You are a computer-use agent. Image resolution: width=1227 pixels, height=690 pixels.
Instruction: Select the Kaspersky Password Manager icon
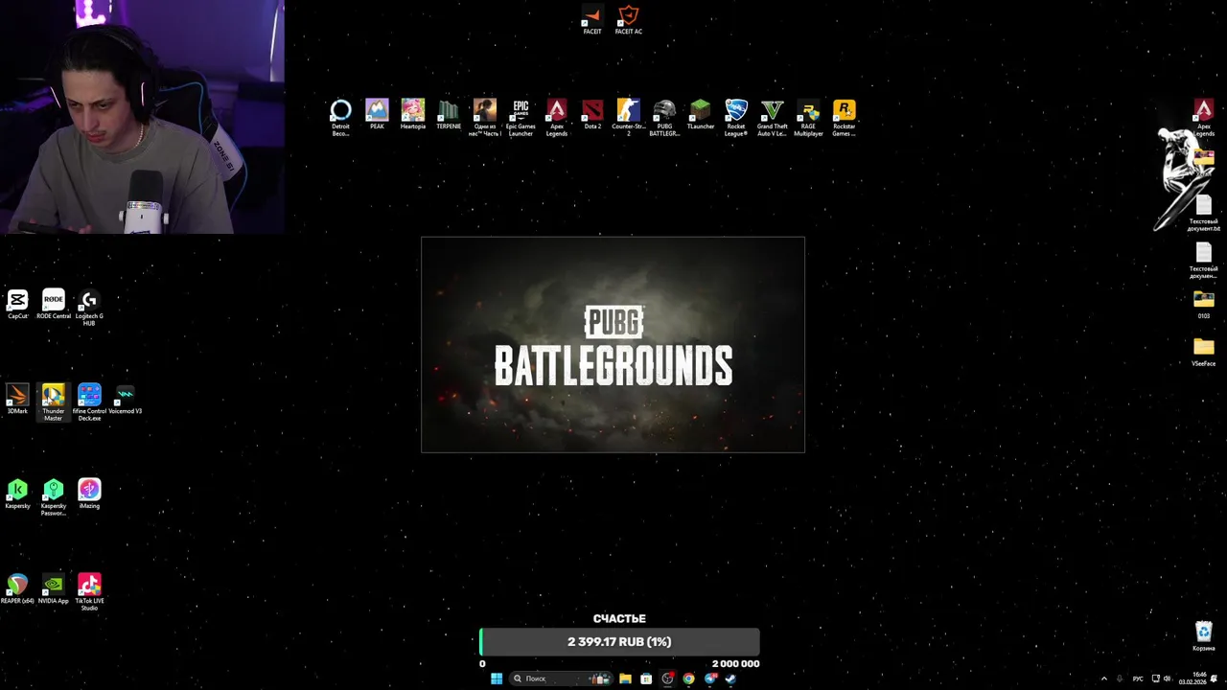(x=54, y=497)
